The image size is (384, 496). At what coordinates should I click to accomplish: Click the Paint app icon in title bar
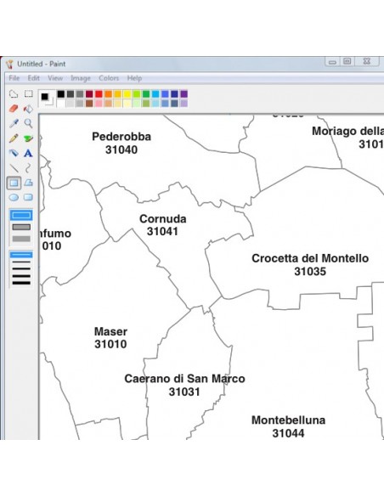coord(10,64)
